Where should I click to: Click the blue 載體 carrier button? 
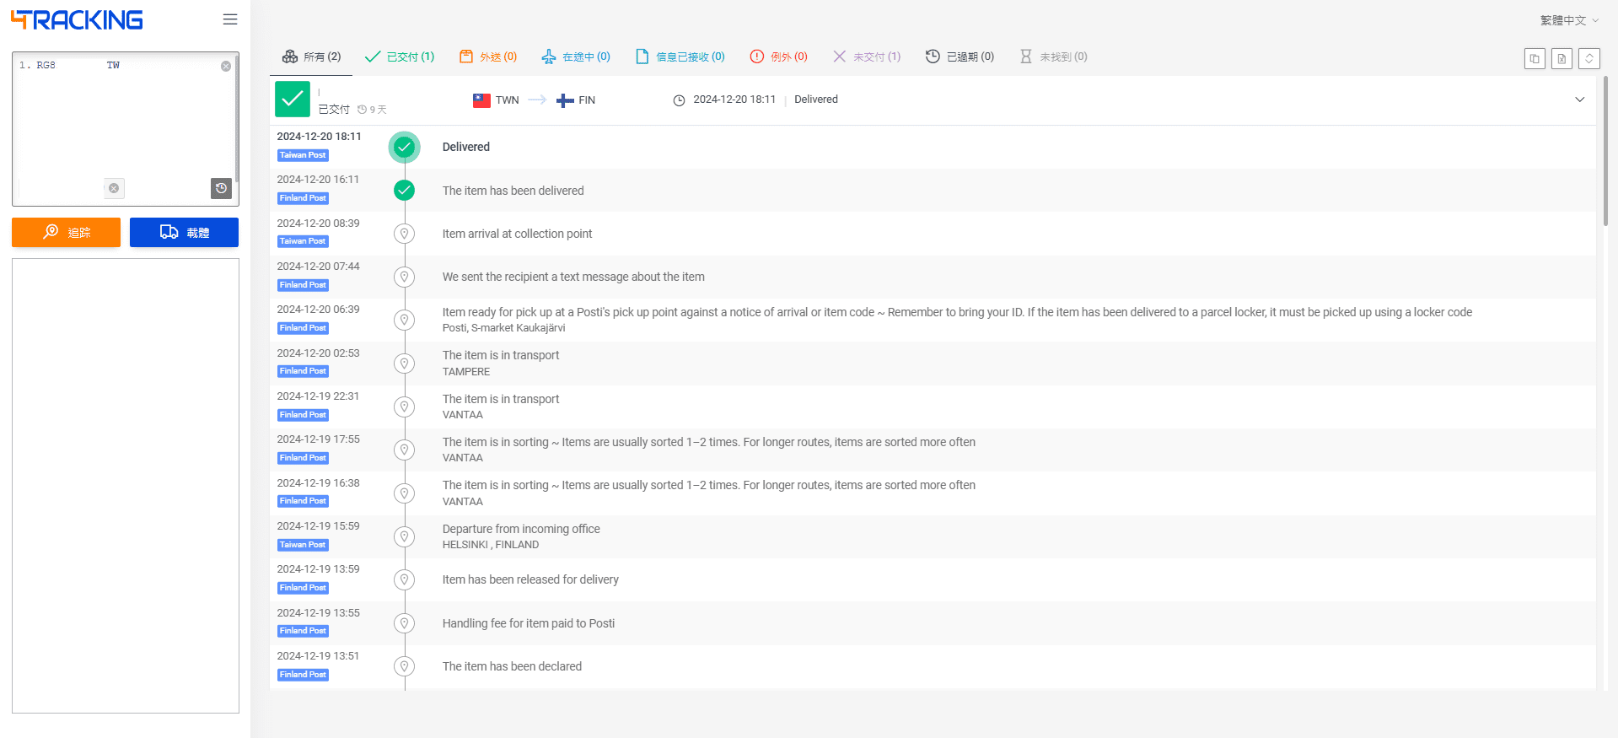(x=184, y=232)
